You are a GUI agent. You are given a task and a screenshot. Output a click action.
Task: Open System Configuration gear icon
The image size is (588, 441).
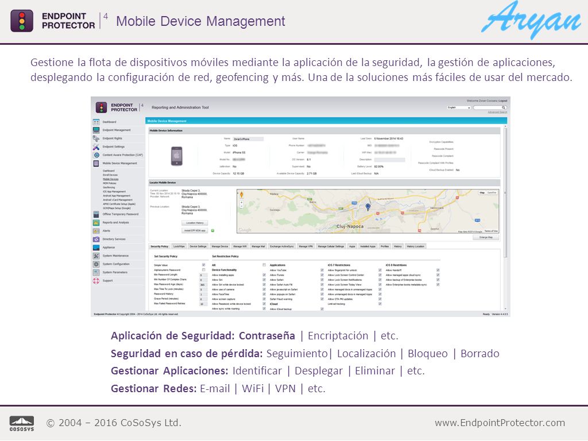point(96,264)
